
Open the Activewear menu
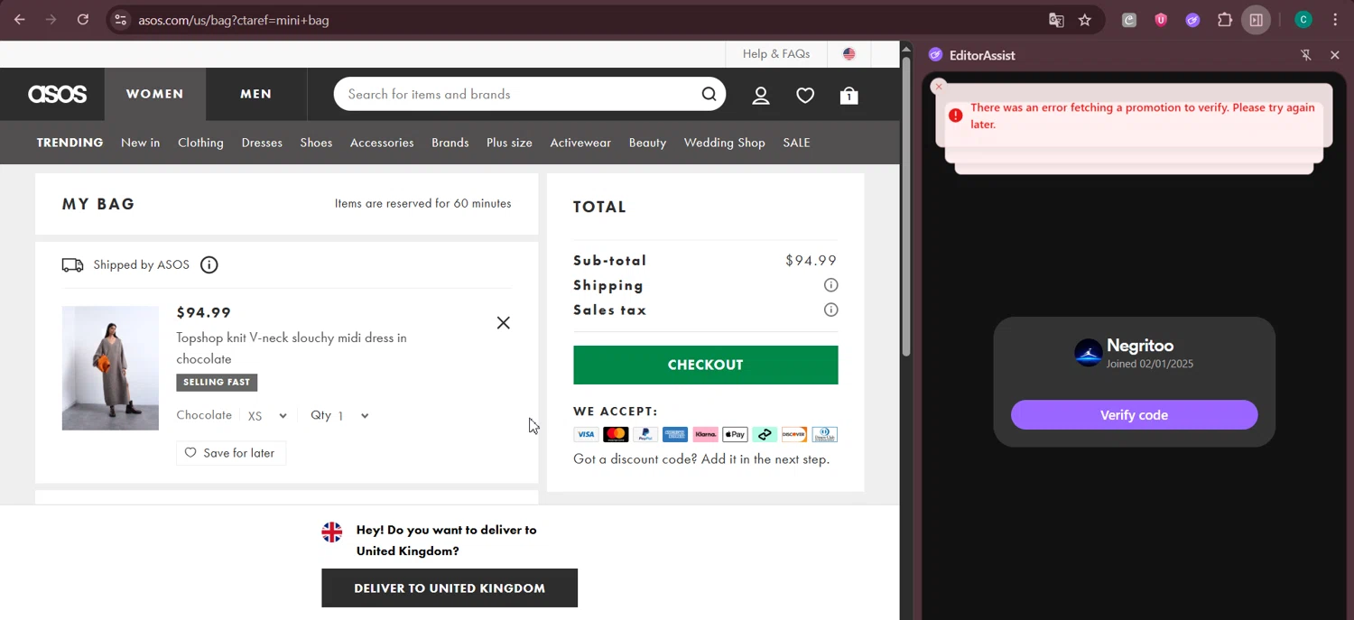[x=580, y=143]
